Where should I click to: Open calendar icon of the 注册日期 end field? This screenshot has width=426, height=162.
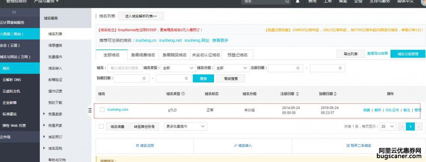[340, 68]
